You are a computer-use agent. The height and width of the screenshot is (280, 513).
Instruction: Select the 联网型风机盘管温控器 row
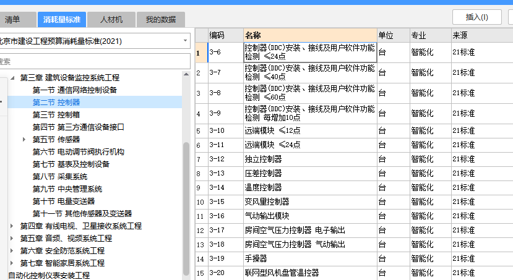310,273
